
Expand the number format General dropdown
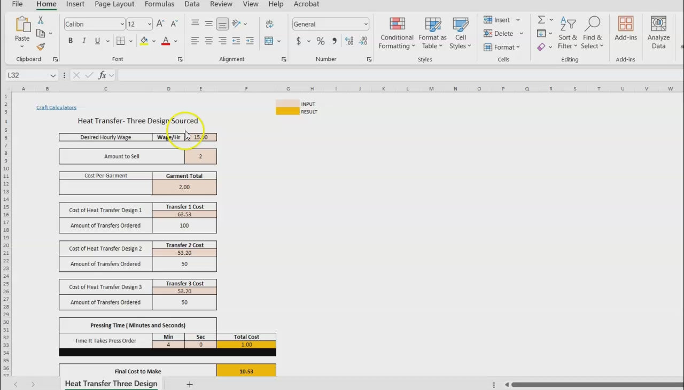coord(366,24)
